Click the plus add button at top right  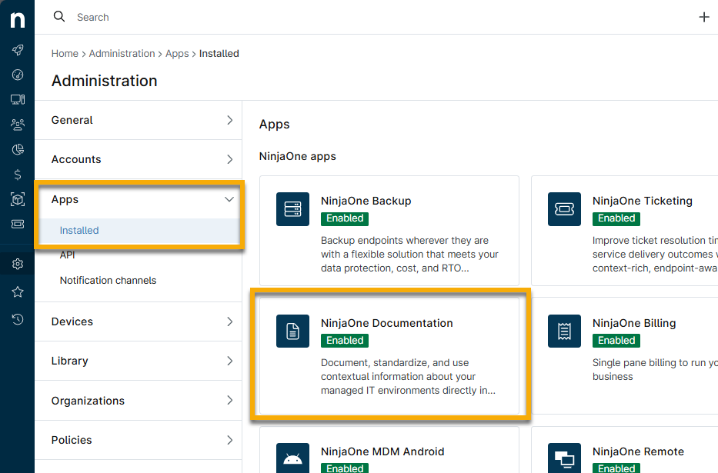pos(704,18)
